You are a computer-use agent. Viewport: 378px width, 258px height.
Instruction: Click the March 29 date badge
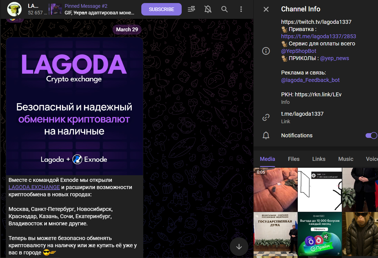127,29
